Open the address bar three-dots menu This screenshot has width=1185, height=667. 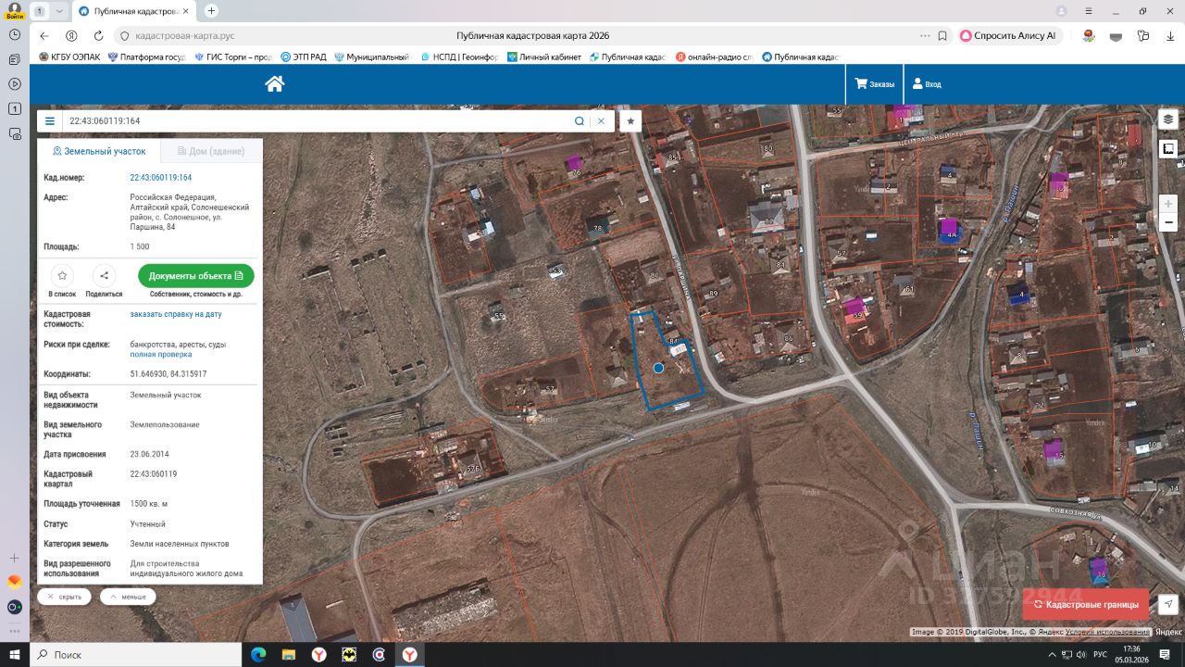(925, 36)
